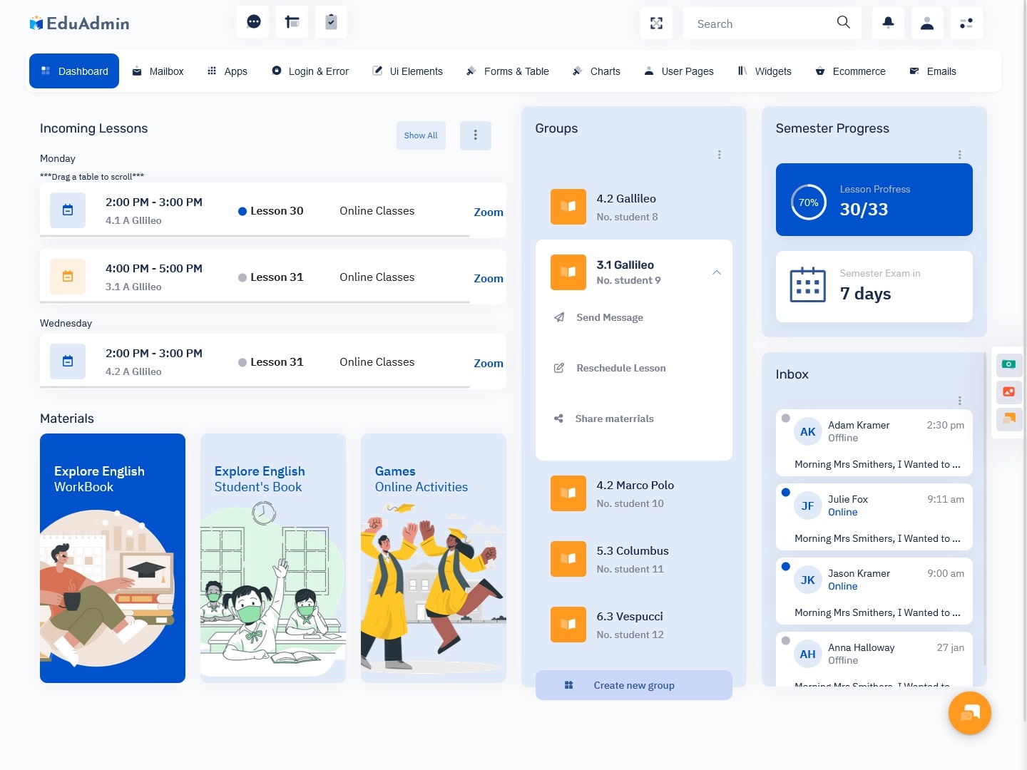The image size is (1027, 770).
Task: Click Create new group button
Action: tap(633, 685)
